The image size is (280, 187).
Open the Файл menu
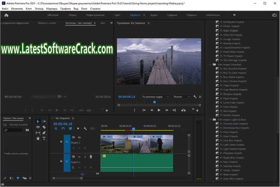(5, 8)
